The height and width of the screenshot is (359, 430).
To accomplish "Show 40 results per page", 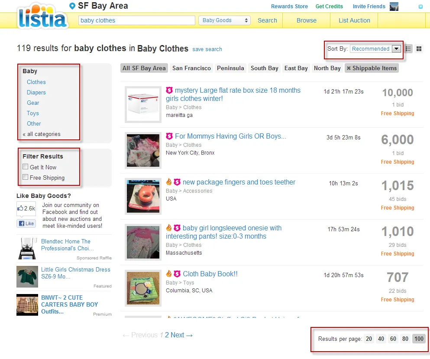I will pos(381,339).
